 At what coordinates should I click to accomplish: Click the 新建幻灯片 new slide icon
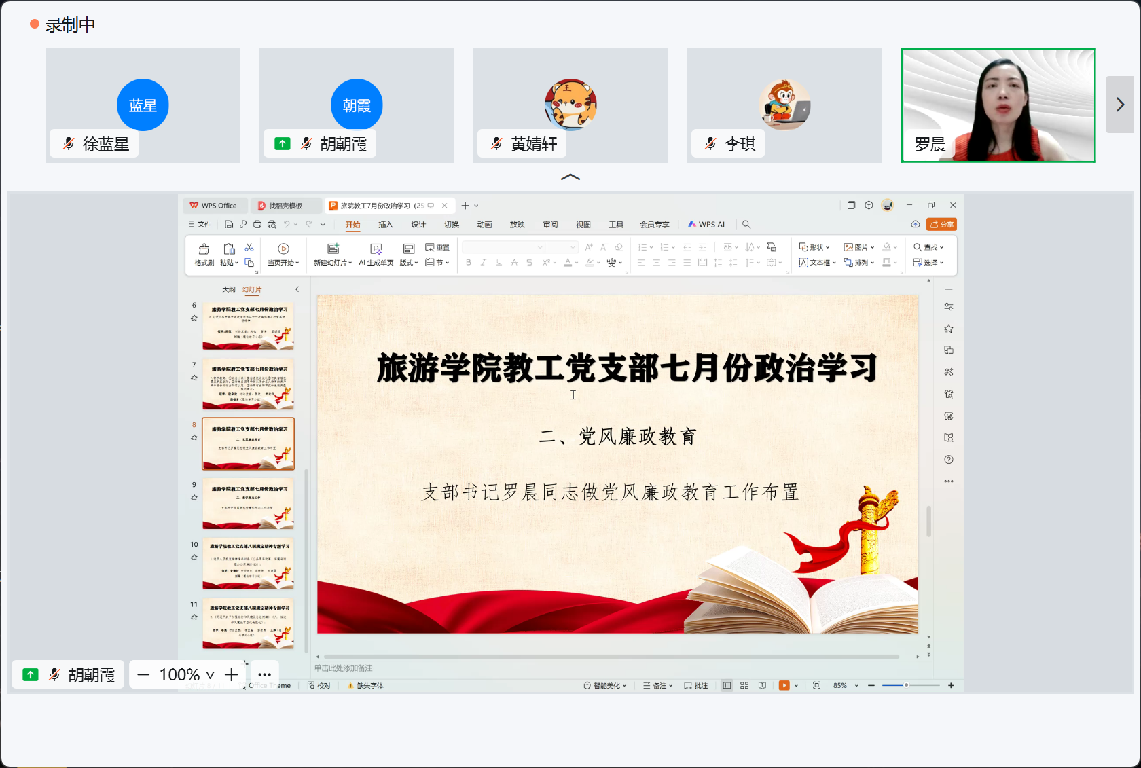coord(333,249)
